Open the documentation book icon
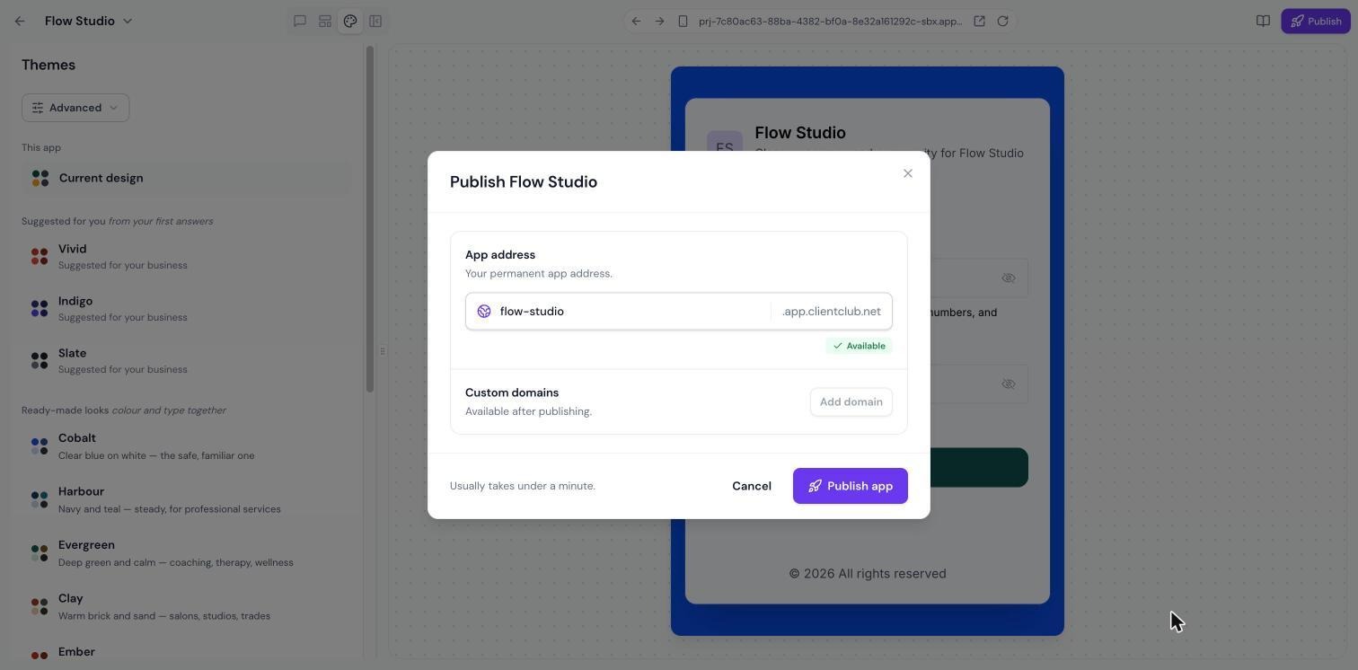Image resolution: width=1358 pixels, height=670 pixels. (x=1263, y=21)
